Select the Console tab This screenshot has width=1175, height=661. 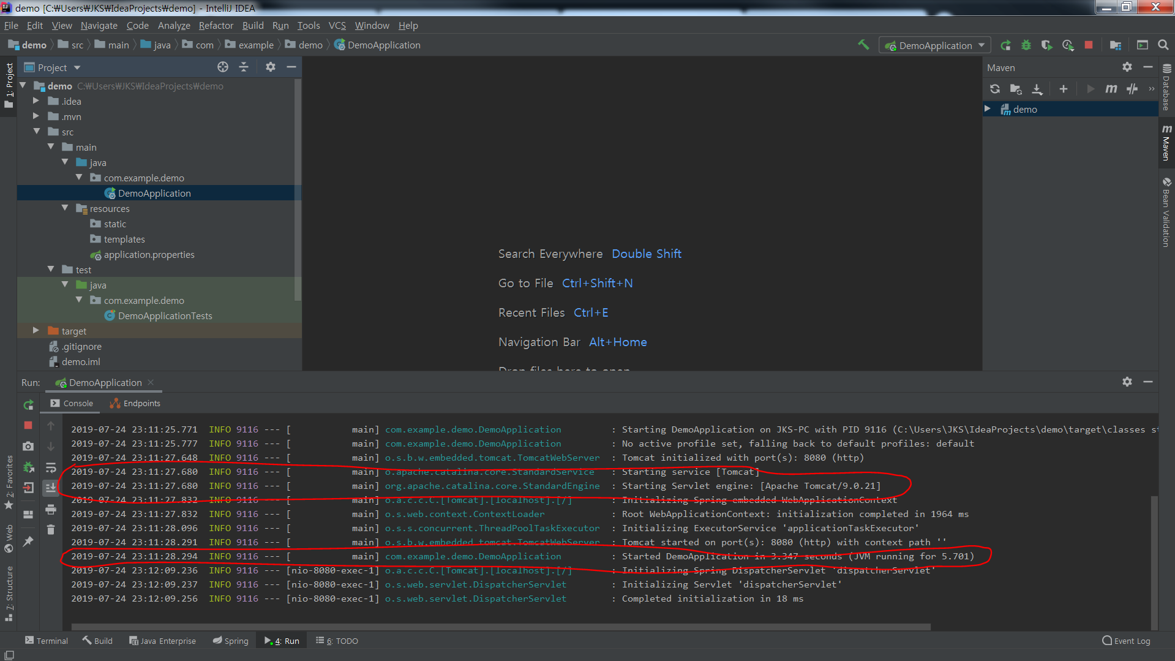coord(72,403)
